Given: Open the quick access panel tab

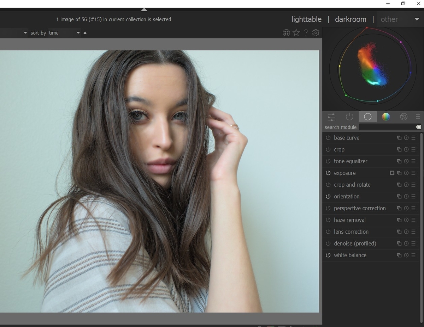Looking at the screenshot, I should pyautogui.click(x=331, y=117).
